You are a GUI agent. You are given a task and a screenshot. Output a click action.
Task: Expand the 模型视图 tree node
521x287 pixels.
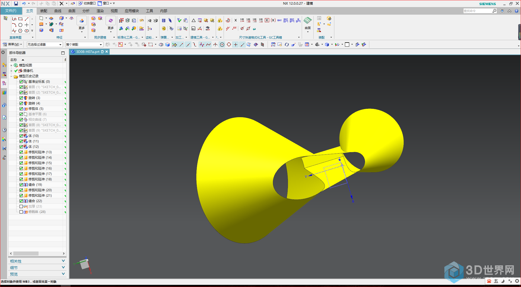(x=11, y=65)
